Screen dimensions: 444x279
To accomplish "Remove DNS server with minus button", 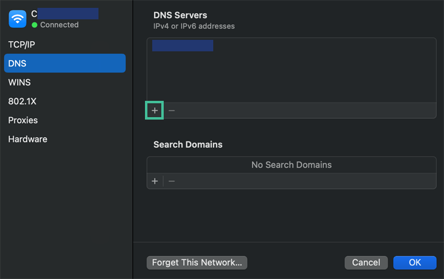I will pos(172,111).
